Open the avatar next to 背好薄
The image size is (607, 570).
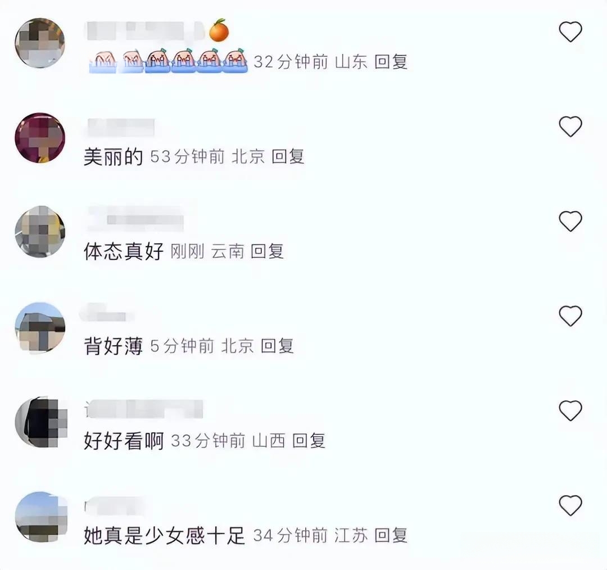pyautogui.click(x=40, y=327)
